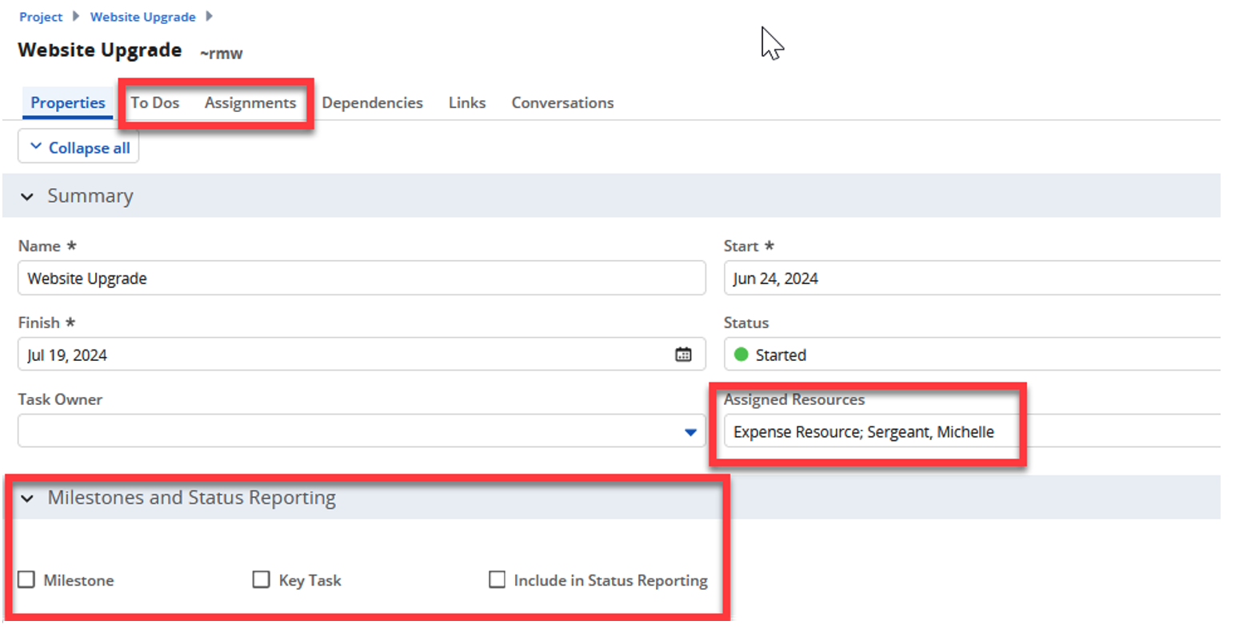Click the Key Task label text
The height and width of the screenshot is (641, 1239).
coord(310,580)
